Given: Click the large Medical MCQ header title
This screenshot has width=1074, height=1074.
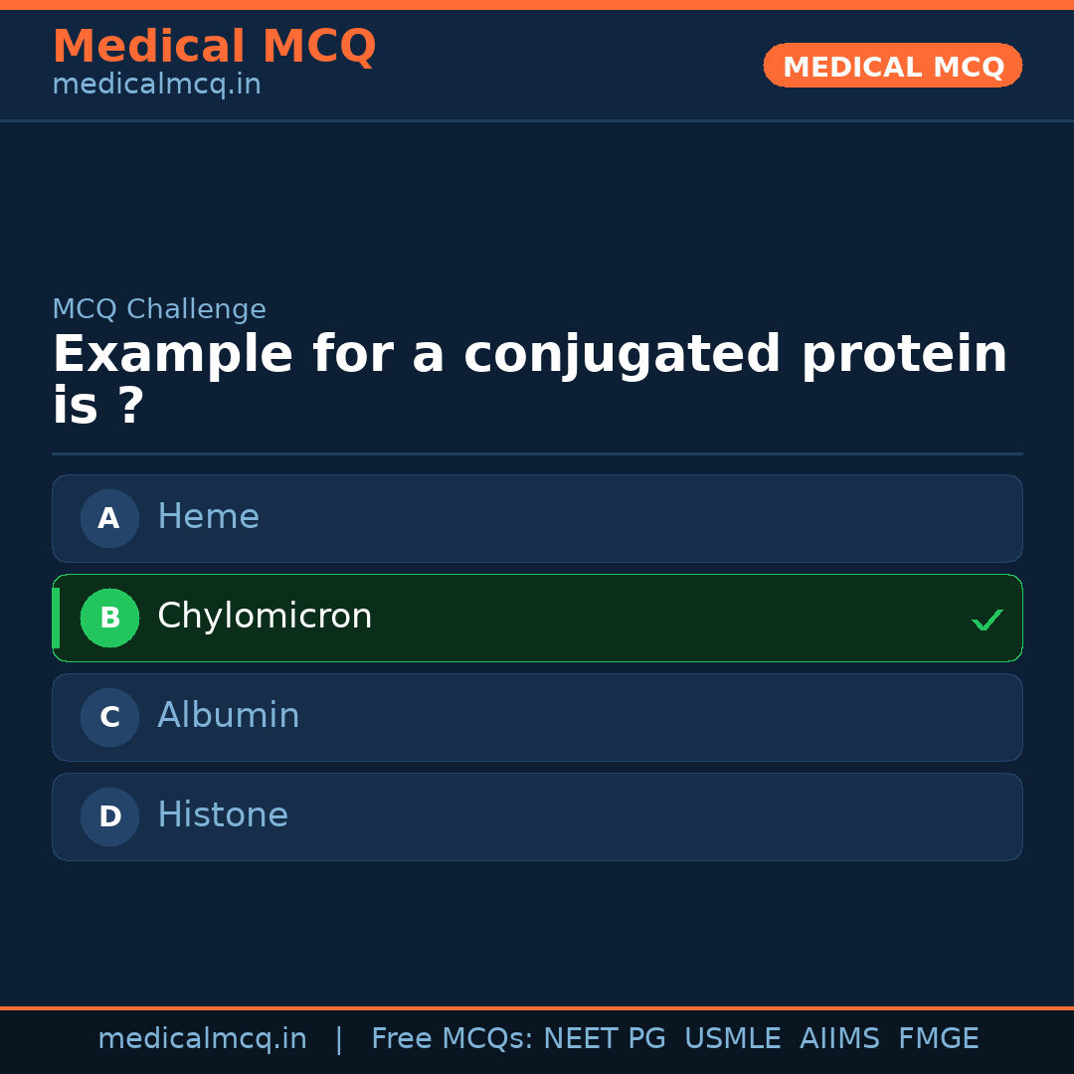Looking at the screenshot, I should click(214, 47).
